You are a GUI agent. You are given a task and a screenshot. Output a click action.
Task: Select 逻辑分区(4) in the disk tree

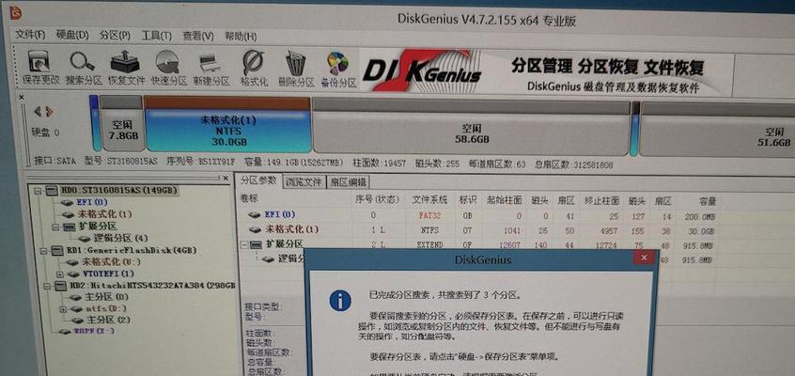tap(120, 238)
